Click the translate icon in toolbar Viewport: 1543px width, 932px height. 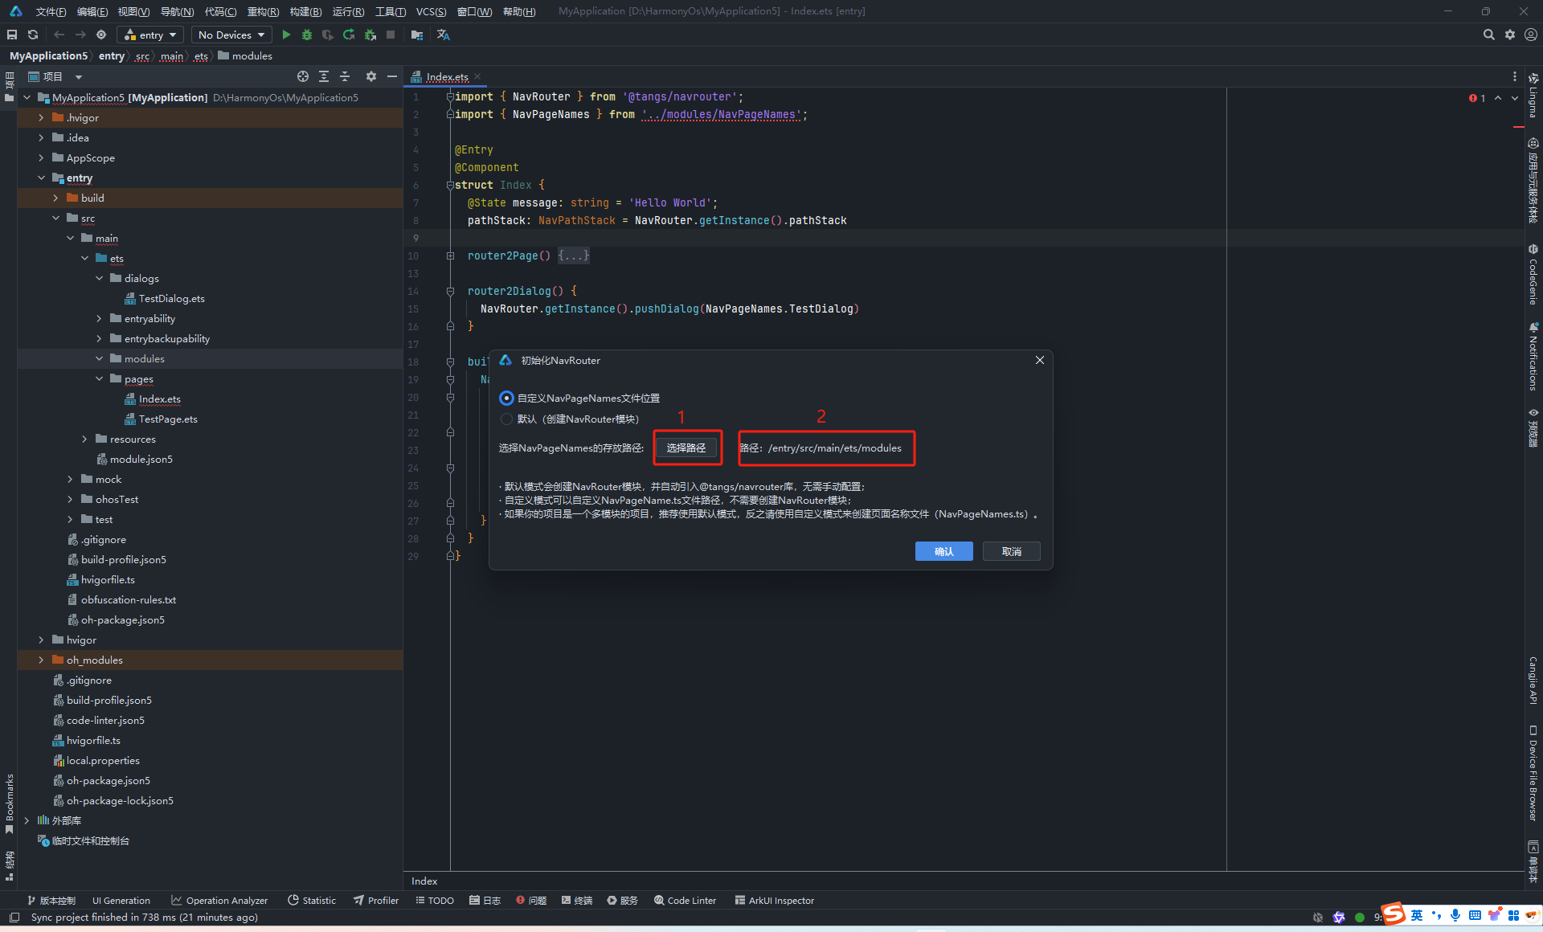coord(443,35)
